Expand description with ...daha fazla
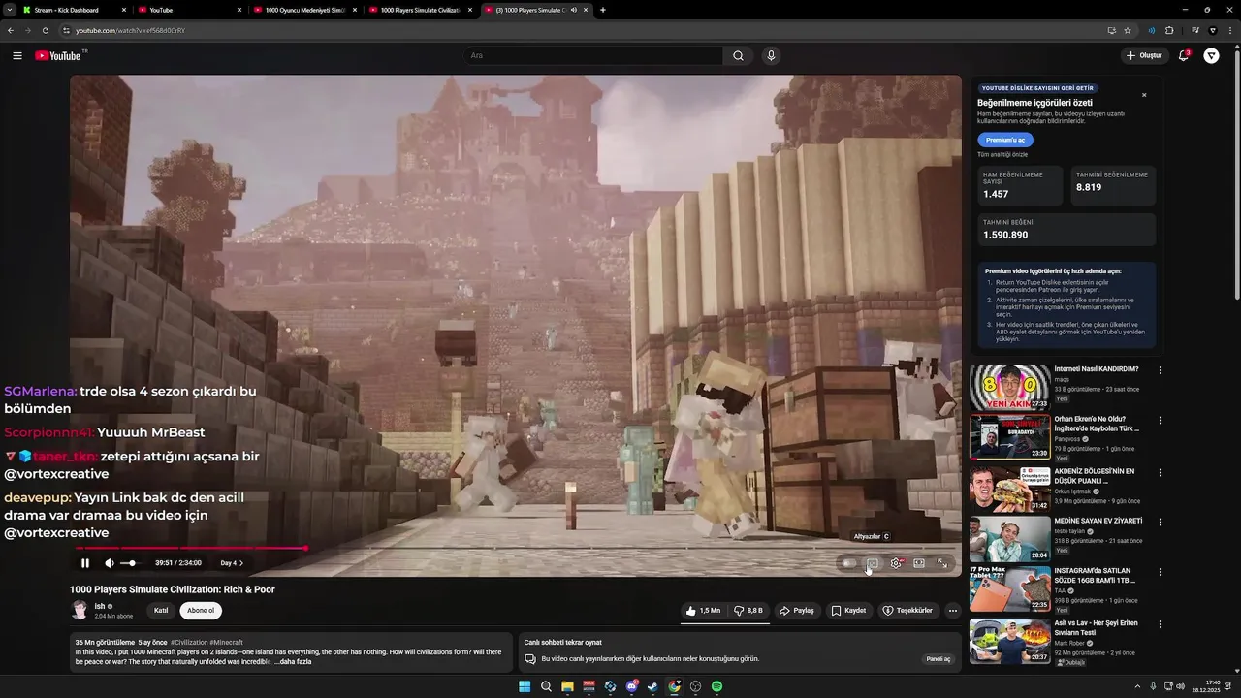1241x698 pixels. tap(293, 662)
